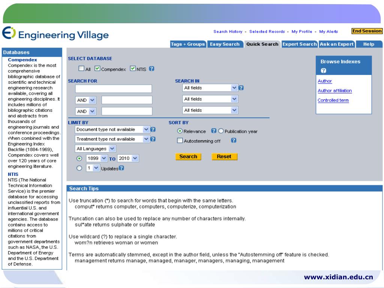
Task: Open first All fields Search In dropdown
Action: (210, 88)
